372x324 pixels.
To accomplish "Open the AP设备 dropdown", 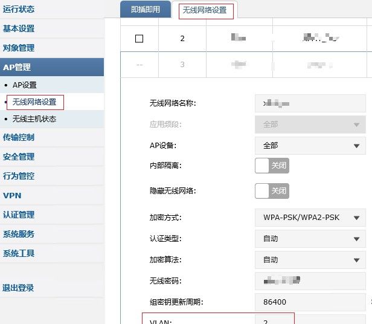I will tap(310, 146).
